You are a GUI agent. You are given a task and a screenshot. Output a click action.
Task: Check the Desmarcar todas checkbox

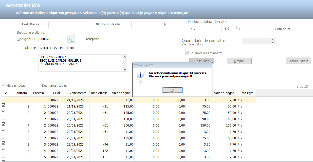[39, 85]
